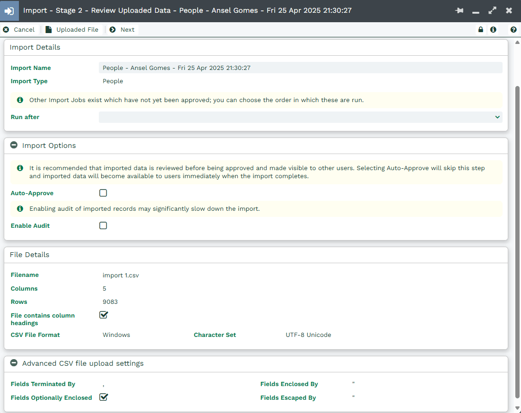The image size is (521, 413).
Task: Click the Fields Escaped By label
Action: click(x=288, y=398)
